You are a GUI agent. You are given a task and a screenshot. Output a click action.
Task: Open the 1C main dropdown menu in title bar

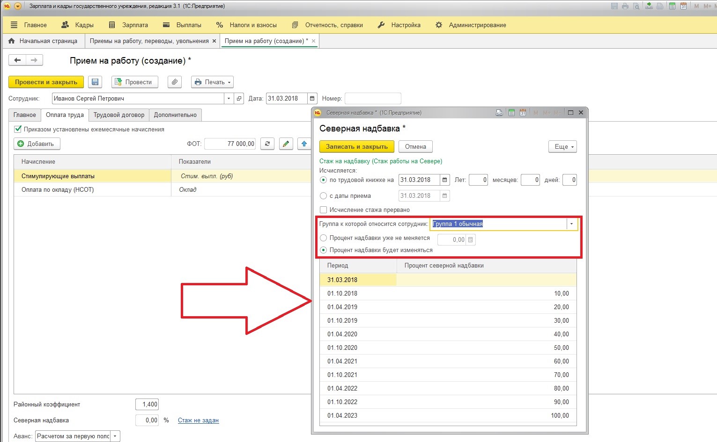[18, 6]
